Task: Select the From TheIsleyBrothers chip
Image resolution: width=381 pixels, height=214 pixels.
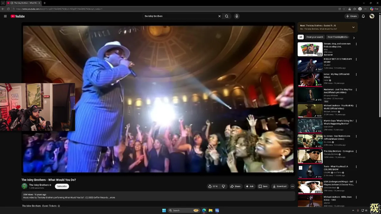Action: 338,37
